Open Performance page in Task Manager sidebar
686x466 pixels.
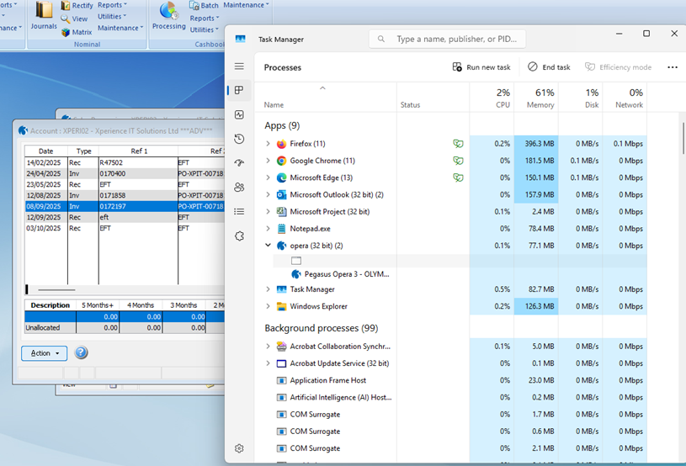pyautogui.click(x=239, y=114)
